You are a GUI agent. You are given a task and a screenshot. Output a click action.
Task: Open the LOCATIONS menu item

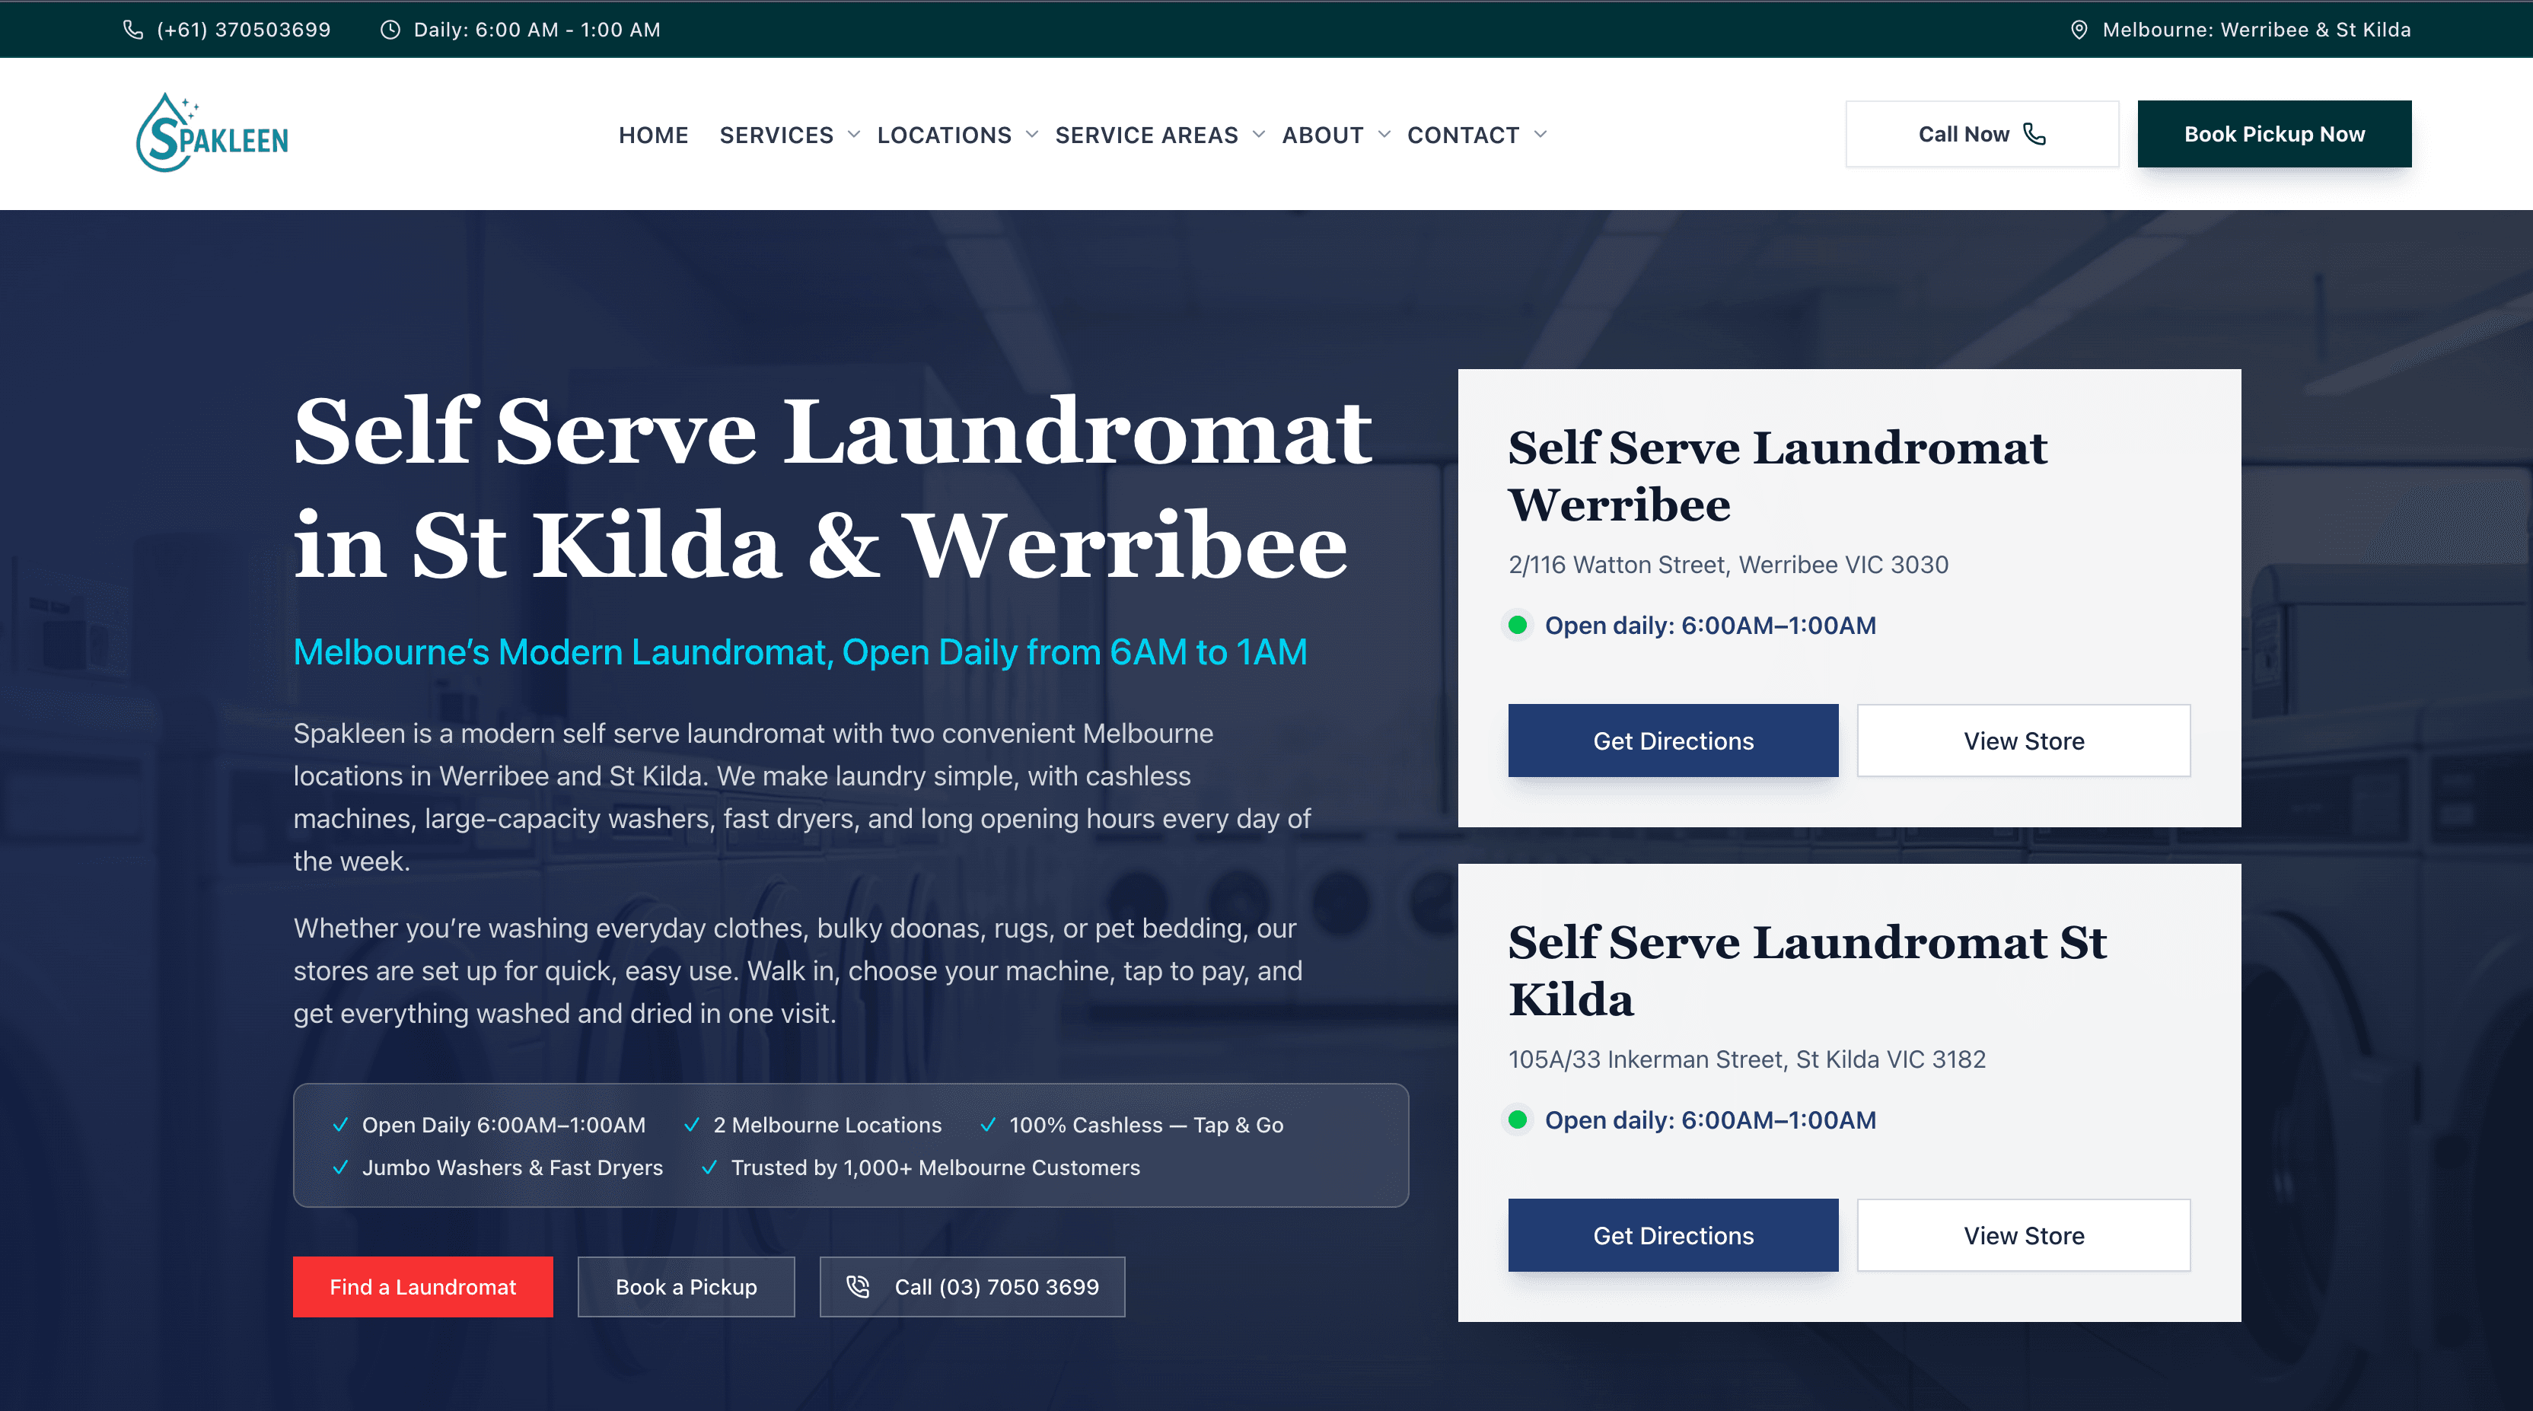944,135
